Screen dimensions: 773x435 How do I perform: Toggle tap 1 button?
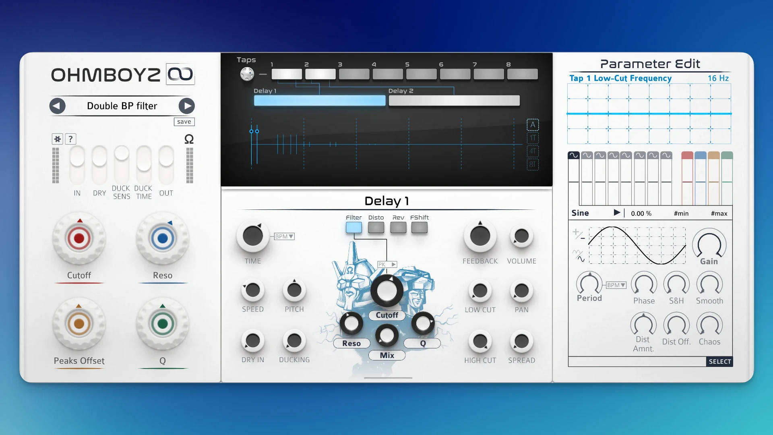click(287, 74)
